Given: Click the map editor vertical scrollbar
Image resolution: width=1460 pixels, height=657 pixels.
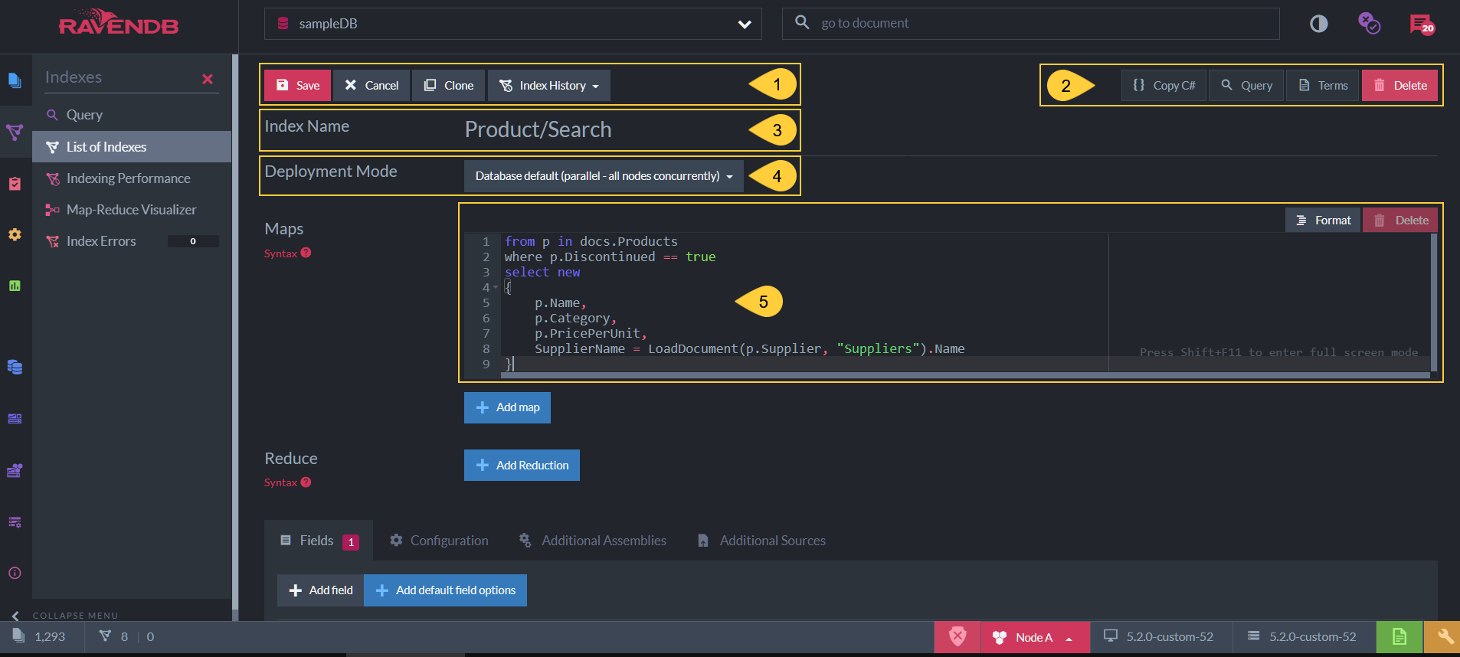Looking at the screenshot, I should pos(1434,302).
